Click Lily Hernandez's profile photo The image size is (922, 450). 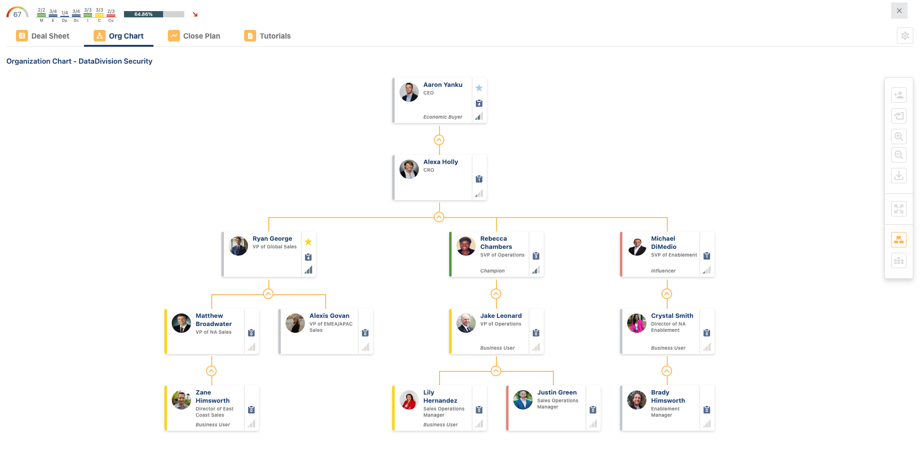point(409,400)
